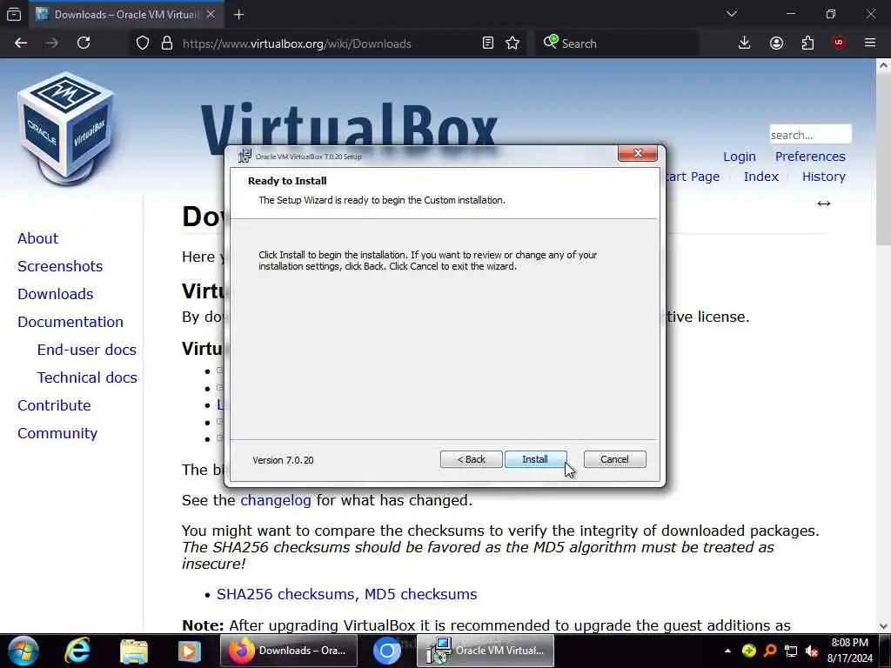The image size is (891, 668).
Task: Close the Downloads tab
Action: [211, 14]
